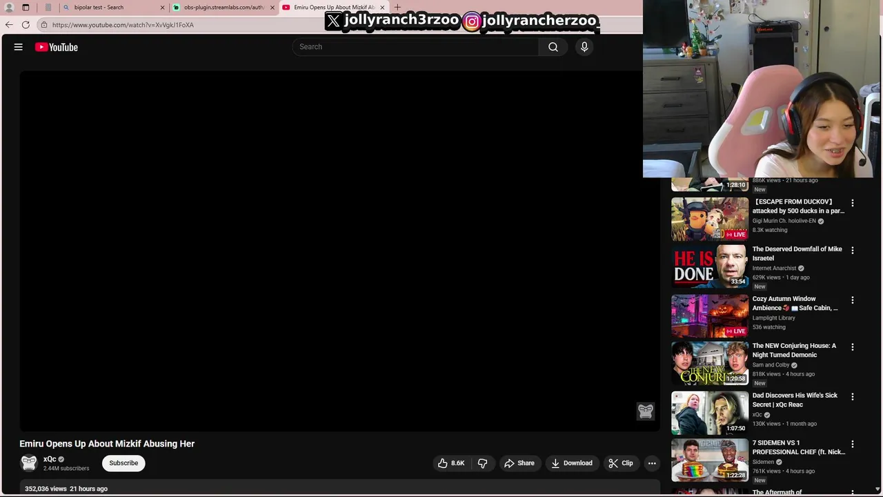Dislike the video with thumbs down
Screen dimensions: 883x497
pyautogui.click(x=482, y=463)
